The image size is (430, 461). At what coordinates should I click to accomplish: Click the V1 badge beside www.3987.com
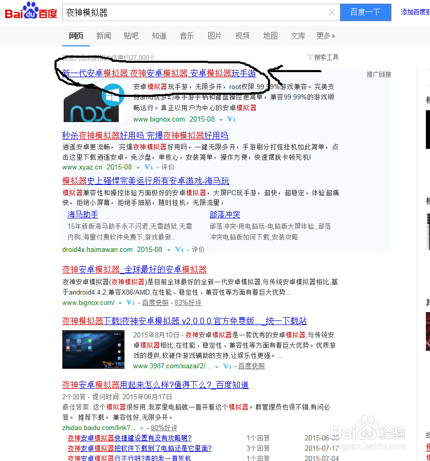click(227, 366)
